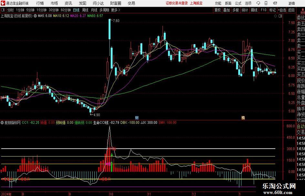This screenshot has height=196, width=305.
Task: Click the 多股 toolbar button
Action: tap(236, 10)
